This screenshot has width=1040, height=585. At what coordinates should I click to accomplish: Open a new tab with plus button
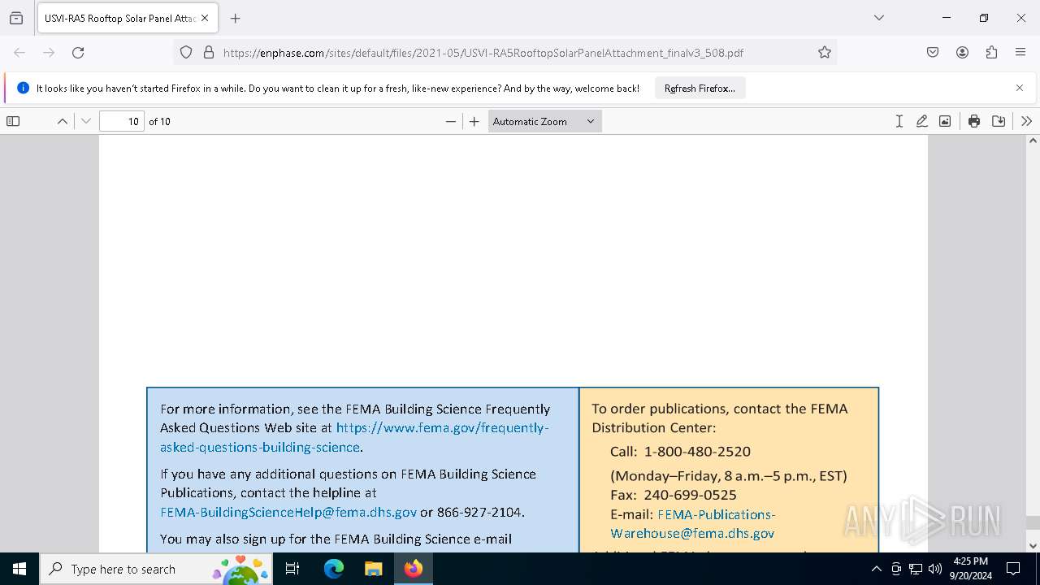click(236, 18)
